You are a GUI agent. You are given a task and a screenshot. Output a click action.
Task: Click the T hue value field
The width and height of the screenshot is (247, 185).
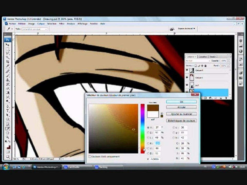click(158, 128)
